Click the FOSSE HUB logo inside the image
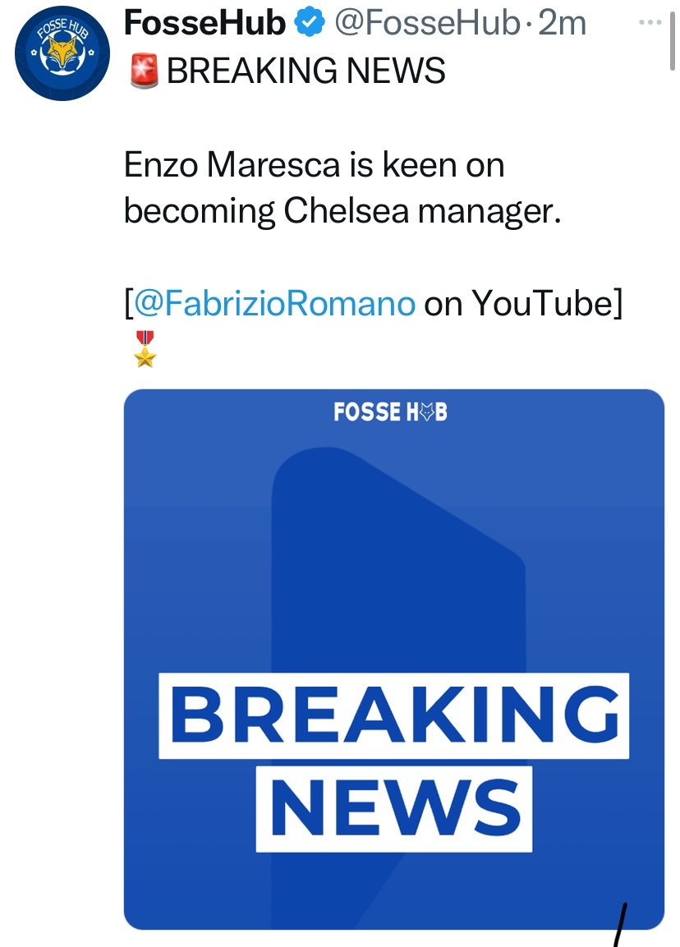Screen dimensions: 680x947 (390, 411)
